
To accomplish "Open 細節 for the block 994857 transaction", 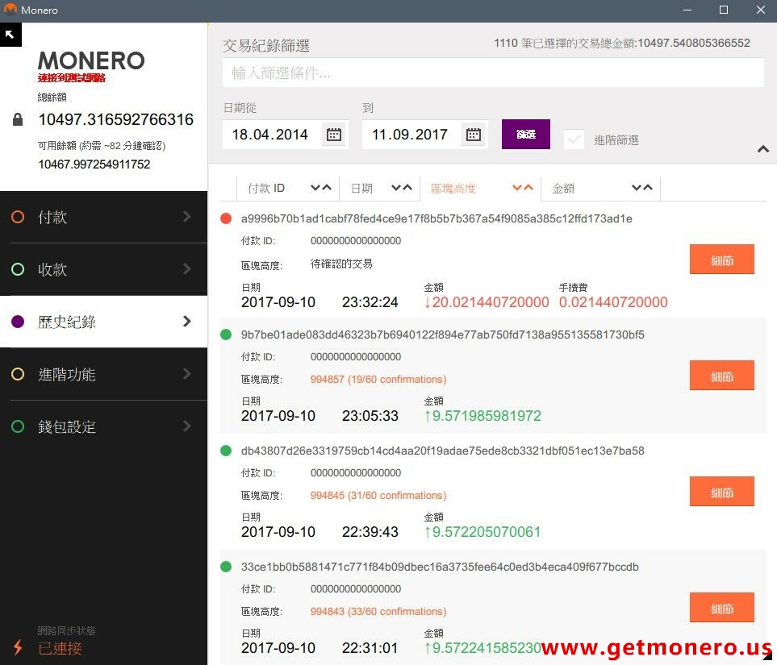I will click(722, 376).
